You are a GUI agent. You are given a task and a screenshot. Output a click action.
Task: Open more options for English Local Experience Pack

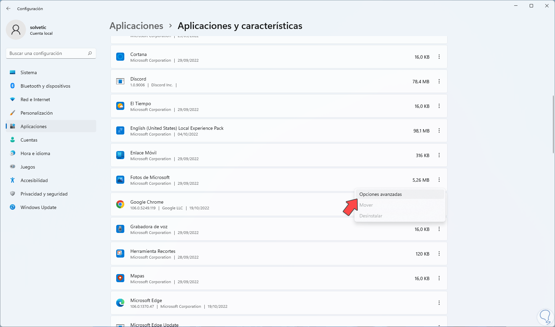pos(439,130)
